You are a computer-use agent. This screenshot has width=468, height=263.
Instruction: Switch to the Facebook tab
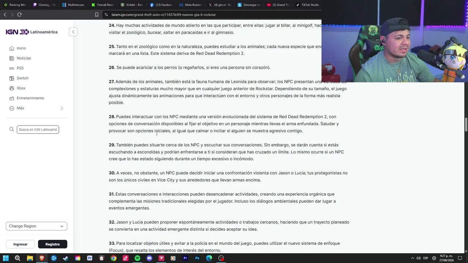[x=161, y=5]
